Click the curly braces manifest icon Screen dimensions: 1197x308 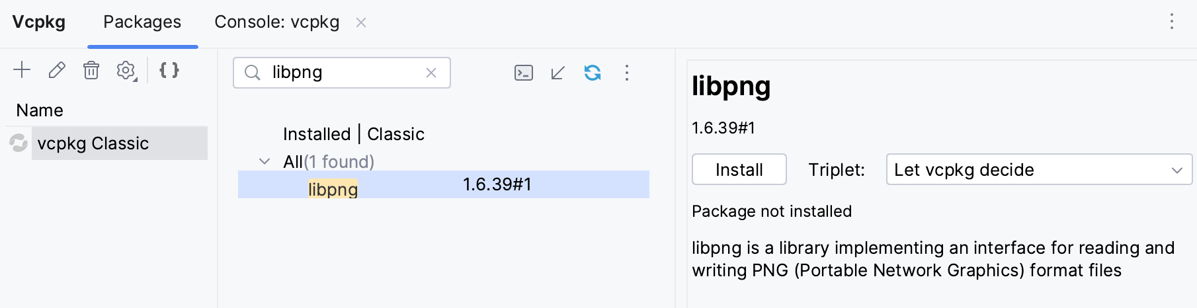(169, 70)
